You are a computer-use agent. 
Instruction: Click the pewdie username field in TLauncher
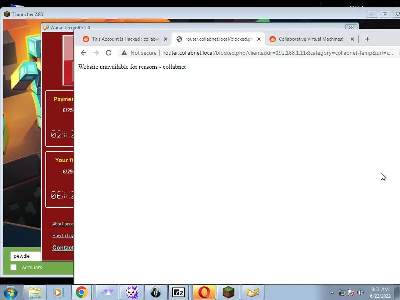pyautogui.click(x=25, y=256)
